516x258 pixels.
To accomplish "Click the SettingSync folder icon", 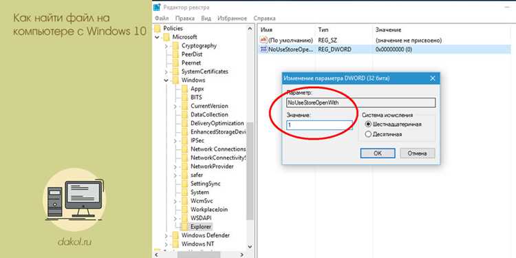I will pos(185,183).
